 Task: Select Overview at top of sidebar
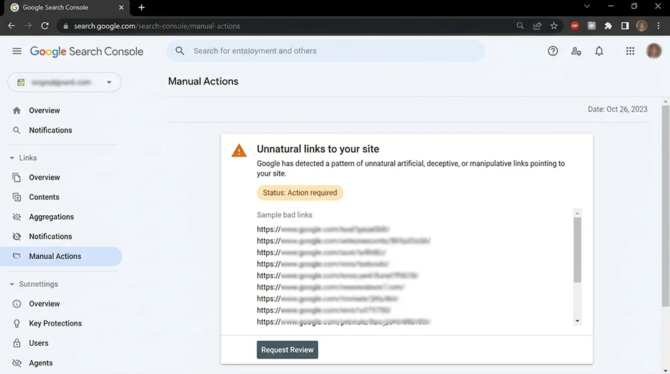coord(44,111)
